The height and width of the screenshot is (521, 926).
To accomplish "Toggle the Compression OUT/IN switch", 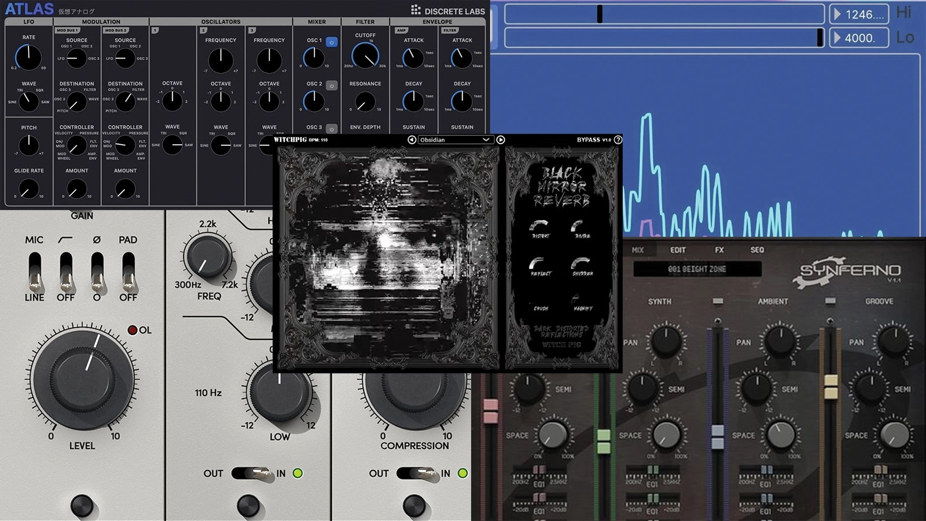I will tap(417, 474).
